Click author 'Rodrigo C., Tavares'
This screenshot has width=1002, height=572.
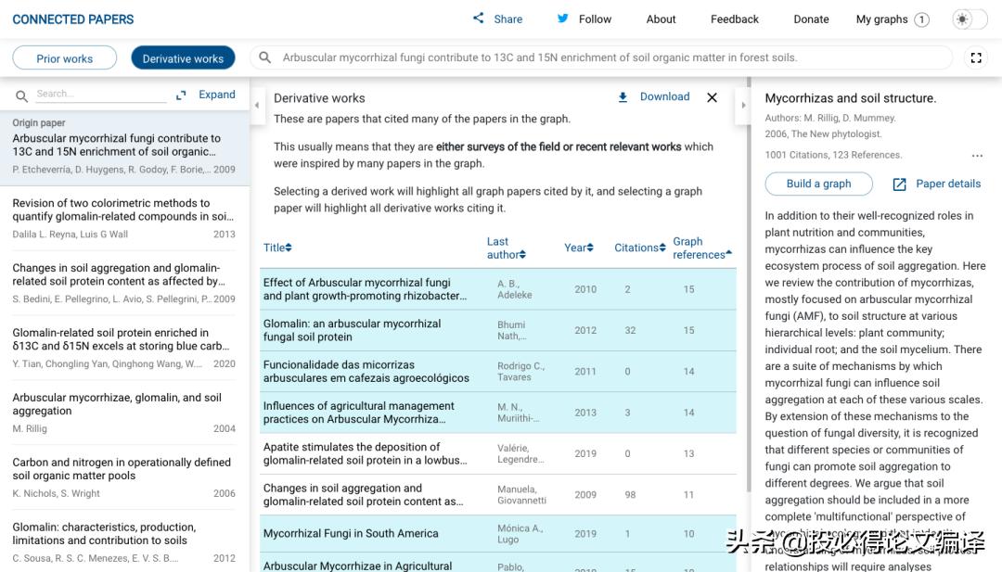520,372
